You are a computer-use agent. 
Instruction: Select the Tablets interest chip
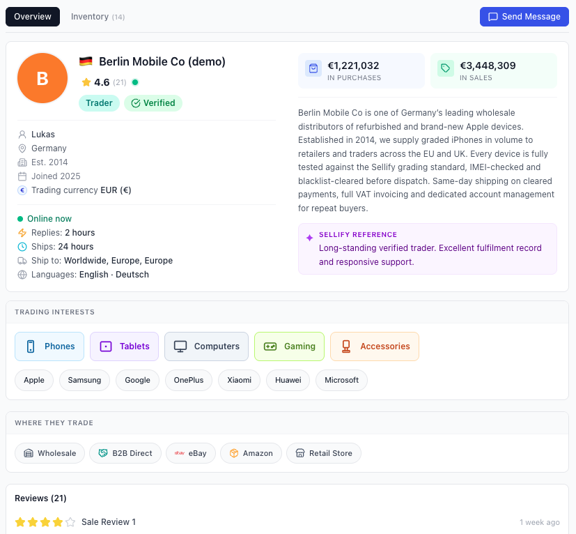coord(124,346)
